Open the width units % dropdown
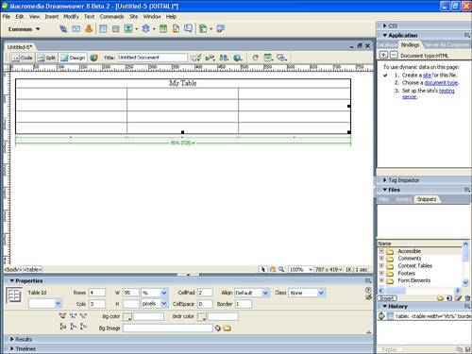Screen dimensions: 472x354 pyautogui.click(x=163, y=293)
